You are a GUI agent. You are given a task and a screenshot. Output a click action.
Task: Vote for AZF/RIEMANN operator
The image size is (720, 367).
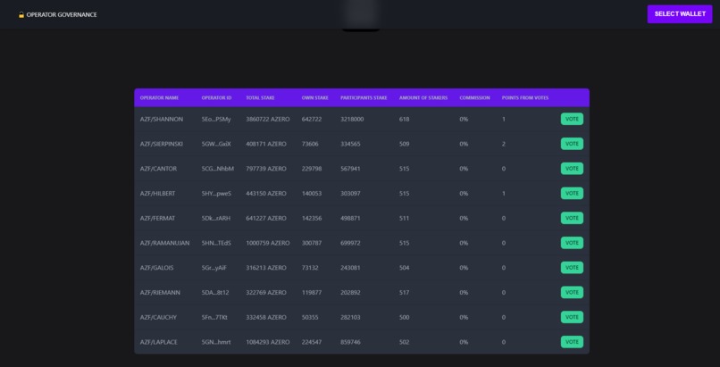tap(572, 292)
